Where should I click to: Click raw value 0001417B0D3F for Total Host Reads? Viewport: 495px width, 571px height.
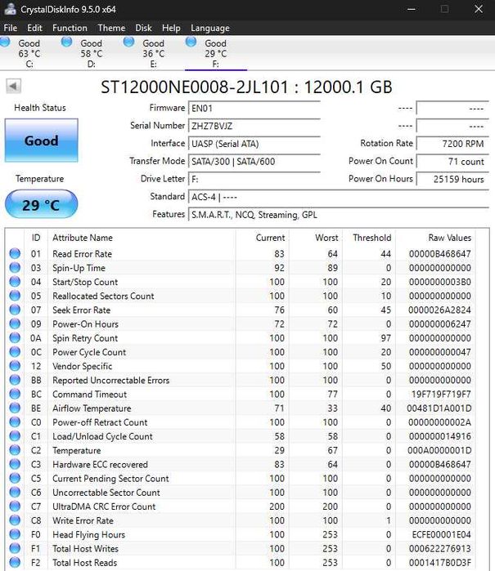[440, 563]
